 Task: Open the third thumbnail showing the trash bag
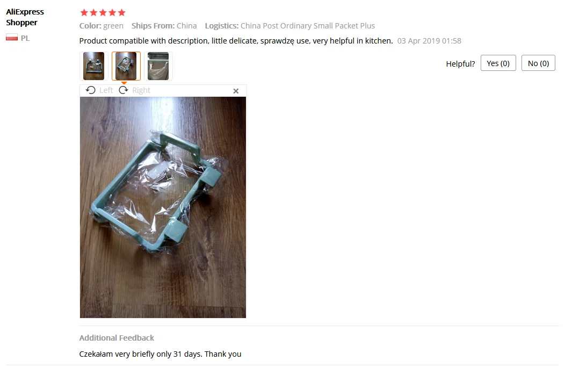tap(158, 66)
